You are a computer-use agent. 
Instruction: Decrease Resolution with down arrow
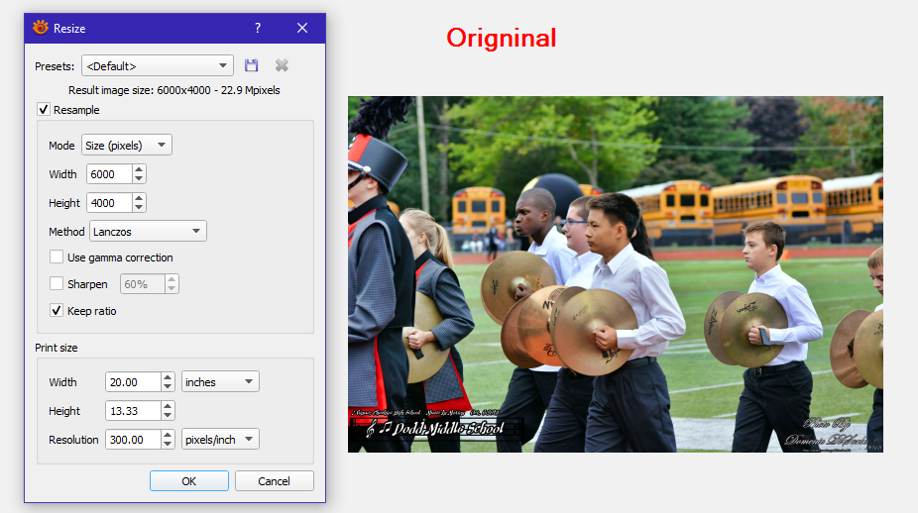click(168, 444)
